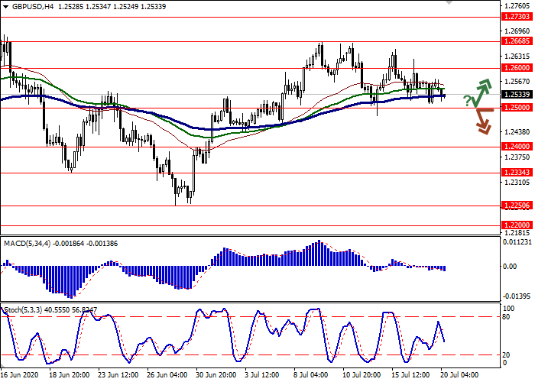Click the current price tag 1.25339

click(x=517, y=95)
